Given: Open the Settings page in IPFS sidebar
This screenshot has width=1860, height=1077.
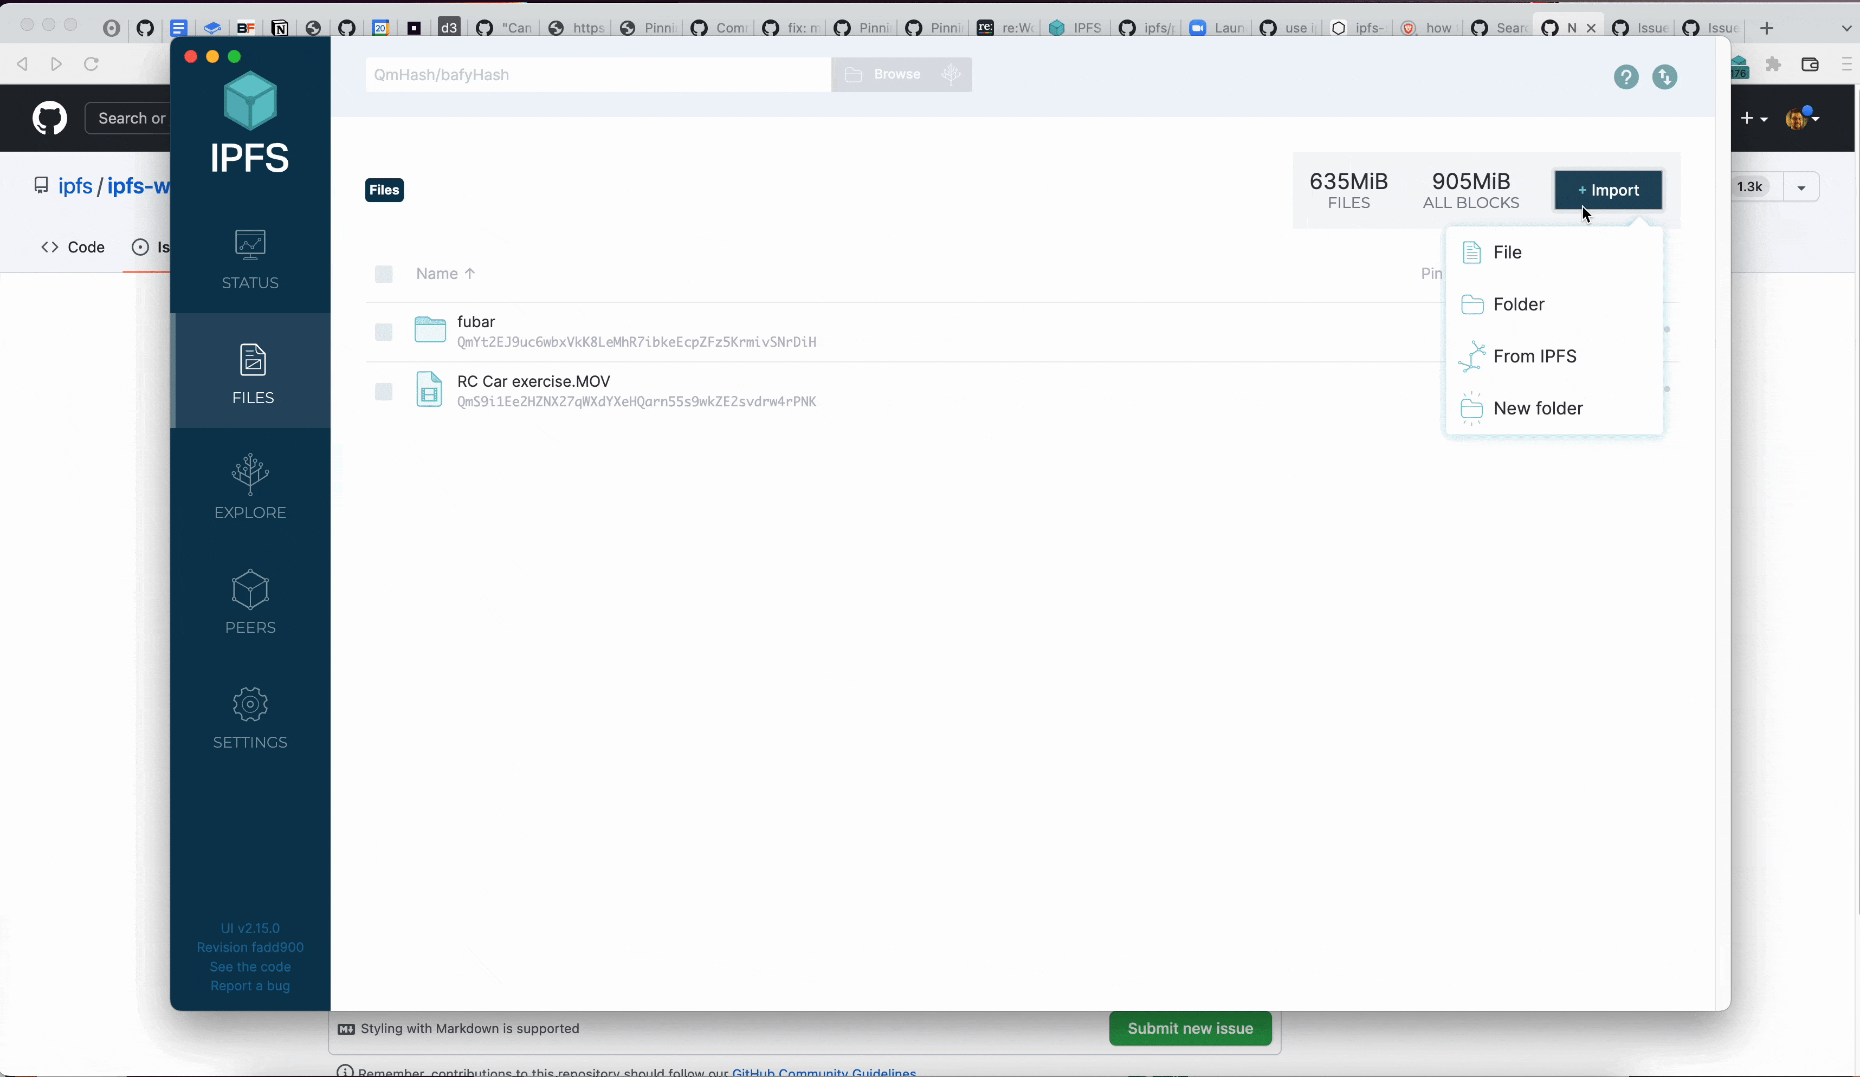Looking at the screenshot, I should coord(250,718).
